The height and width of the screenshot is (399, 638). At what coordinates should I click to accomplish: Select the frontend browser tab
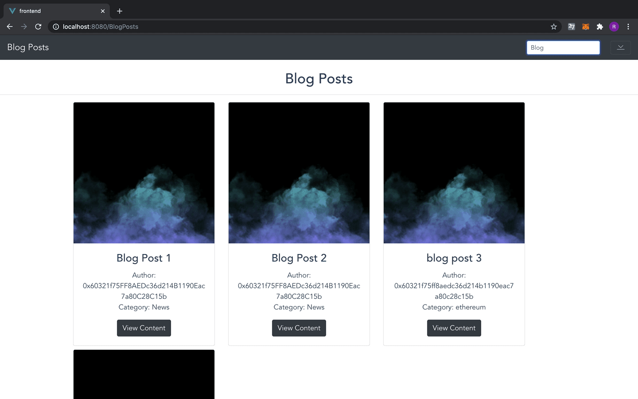point(58,11)
